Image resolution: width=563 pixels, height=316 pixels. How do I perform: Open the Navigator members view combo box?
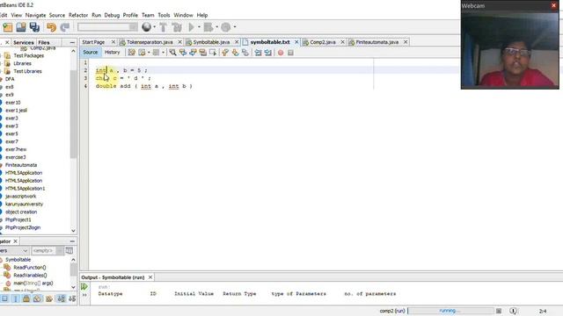(x=14, y=250)
